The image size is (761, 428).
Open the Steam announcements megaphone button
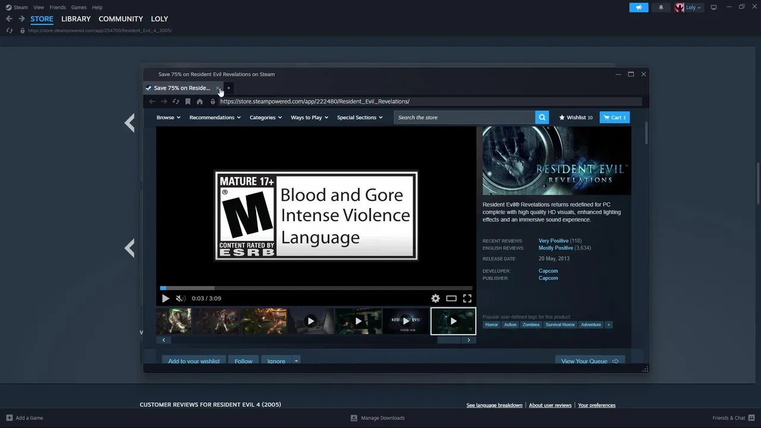[639, 8]
